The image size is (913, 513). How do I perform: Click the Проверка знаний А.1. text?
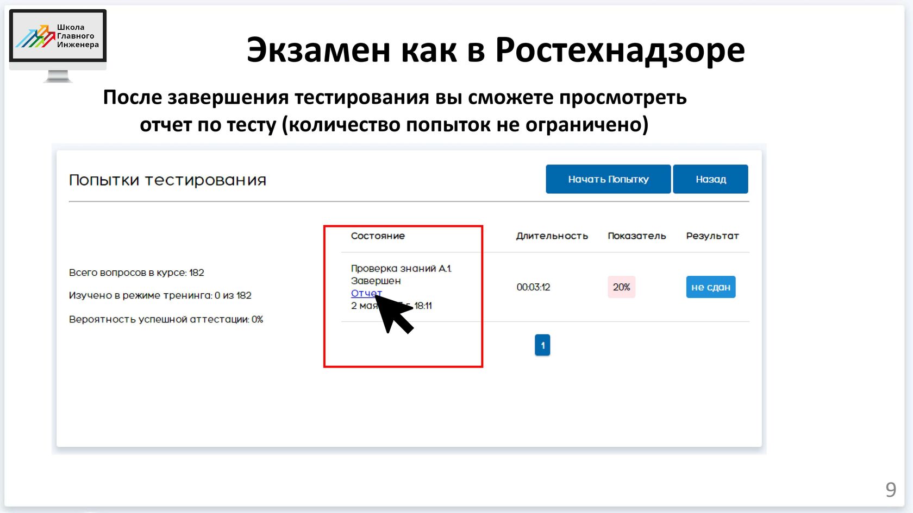coord(401,268)
